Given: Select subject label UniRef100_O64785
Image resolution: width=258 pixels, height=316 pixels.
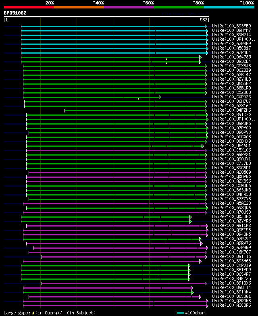Looking at the screenshot, I should click(231, 57).
